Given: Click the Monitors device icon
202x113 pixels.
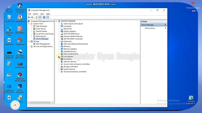Looking at the screenshot, I should [62, 46].
